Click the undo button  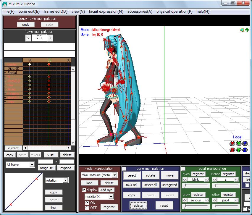coord(26,25)
